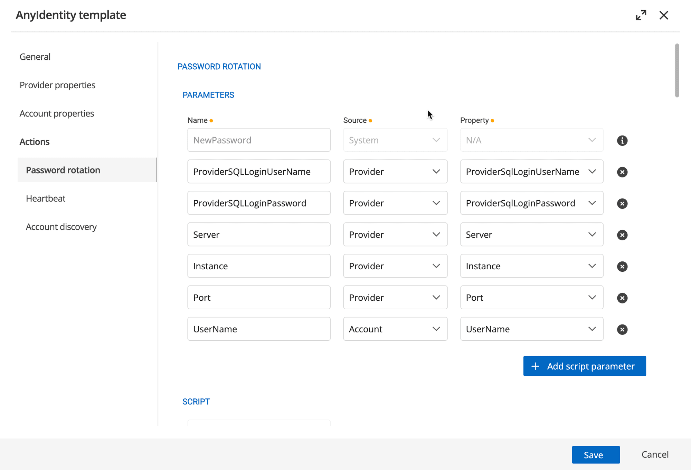The image size is (691, 470).
Task: Remove the Port parameter row
Action: pos(622,298)
